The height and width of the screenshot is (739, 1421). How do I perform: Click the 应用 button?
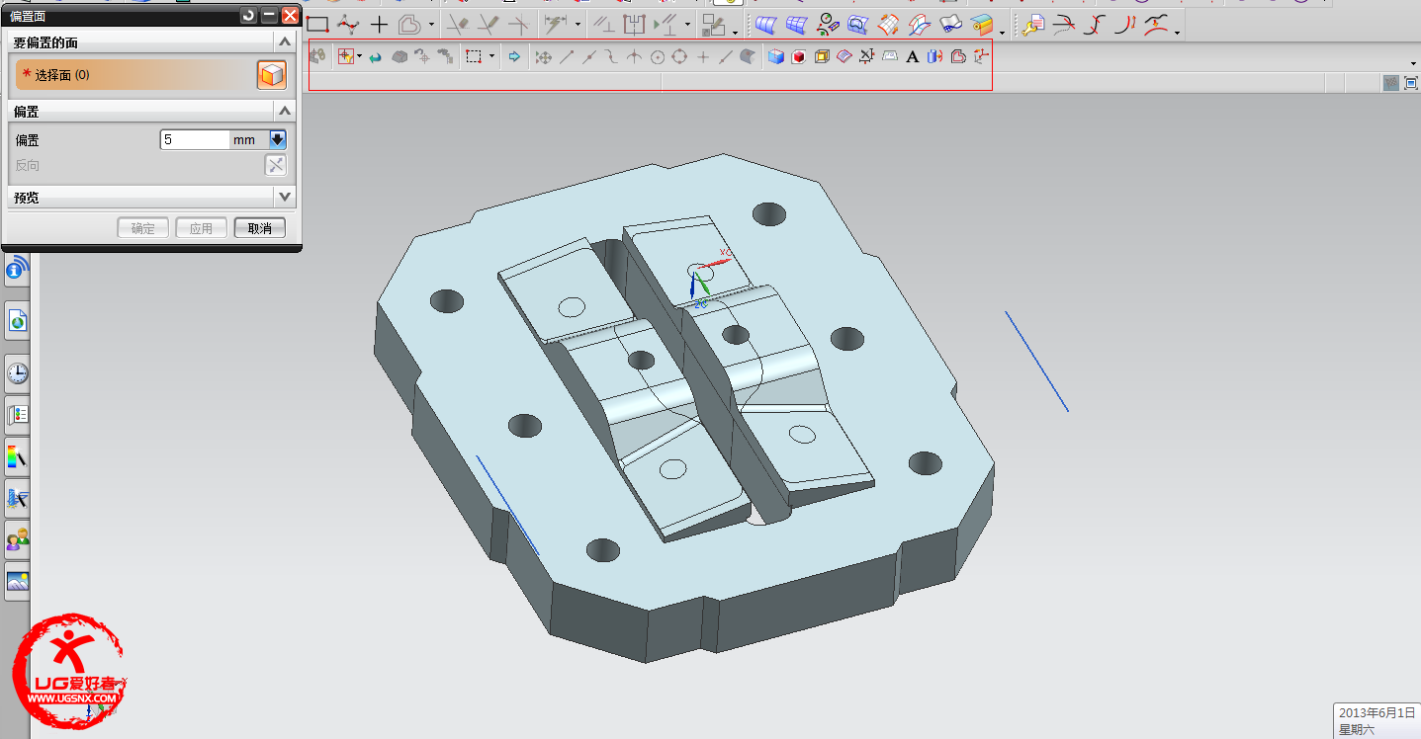coord(202,228)
